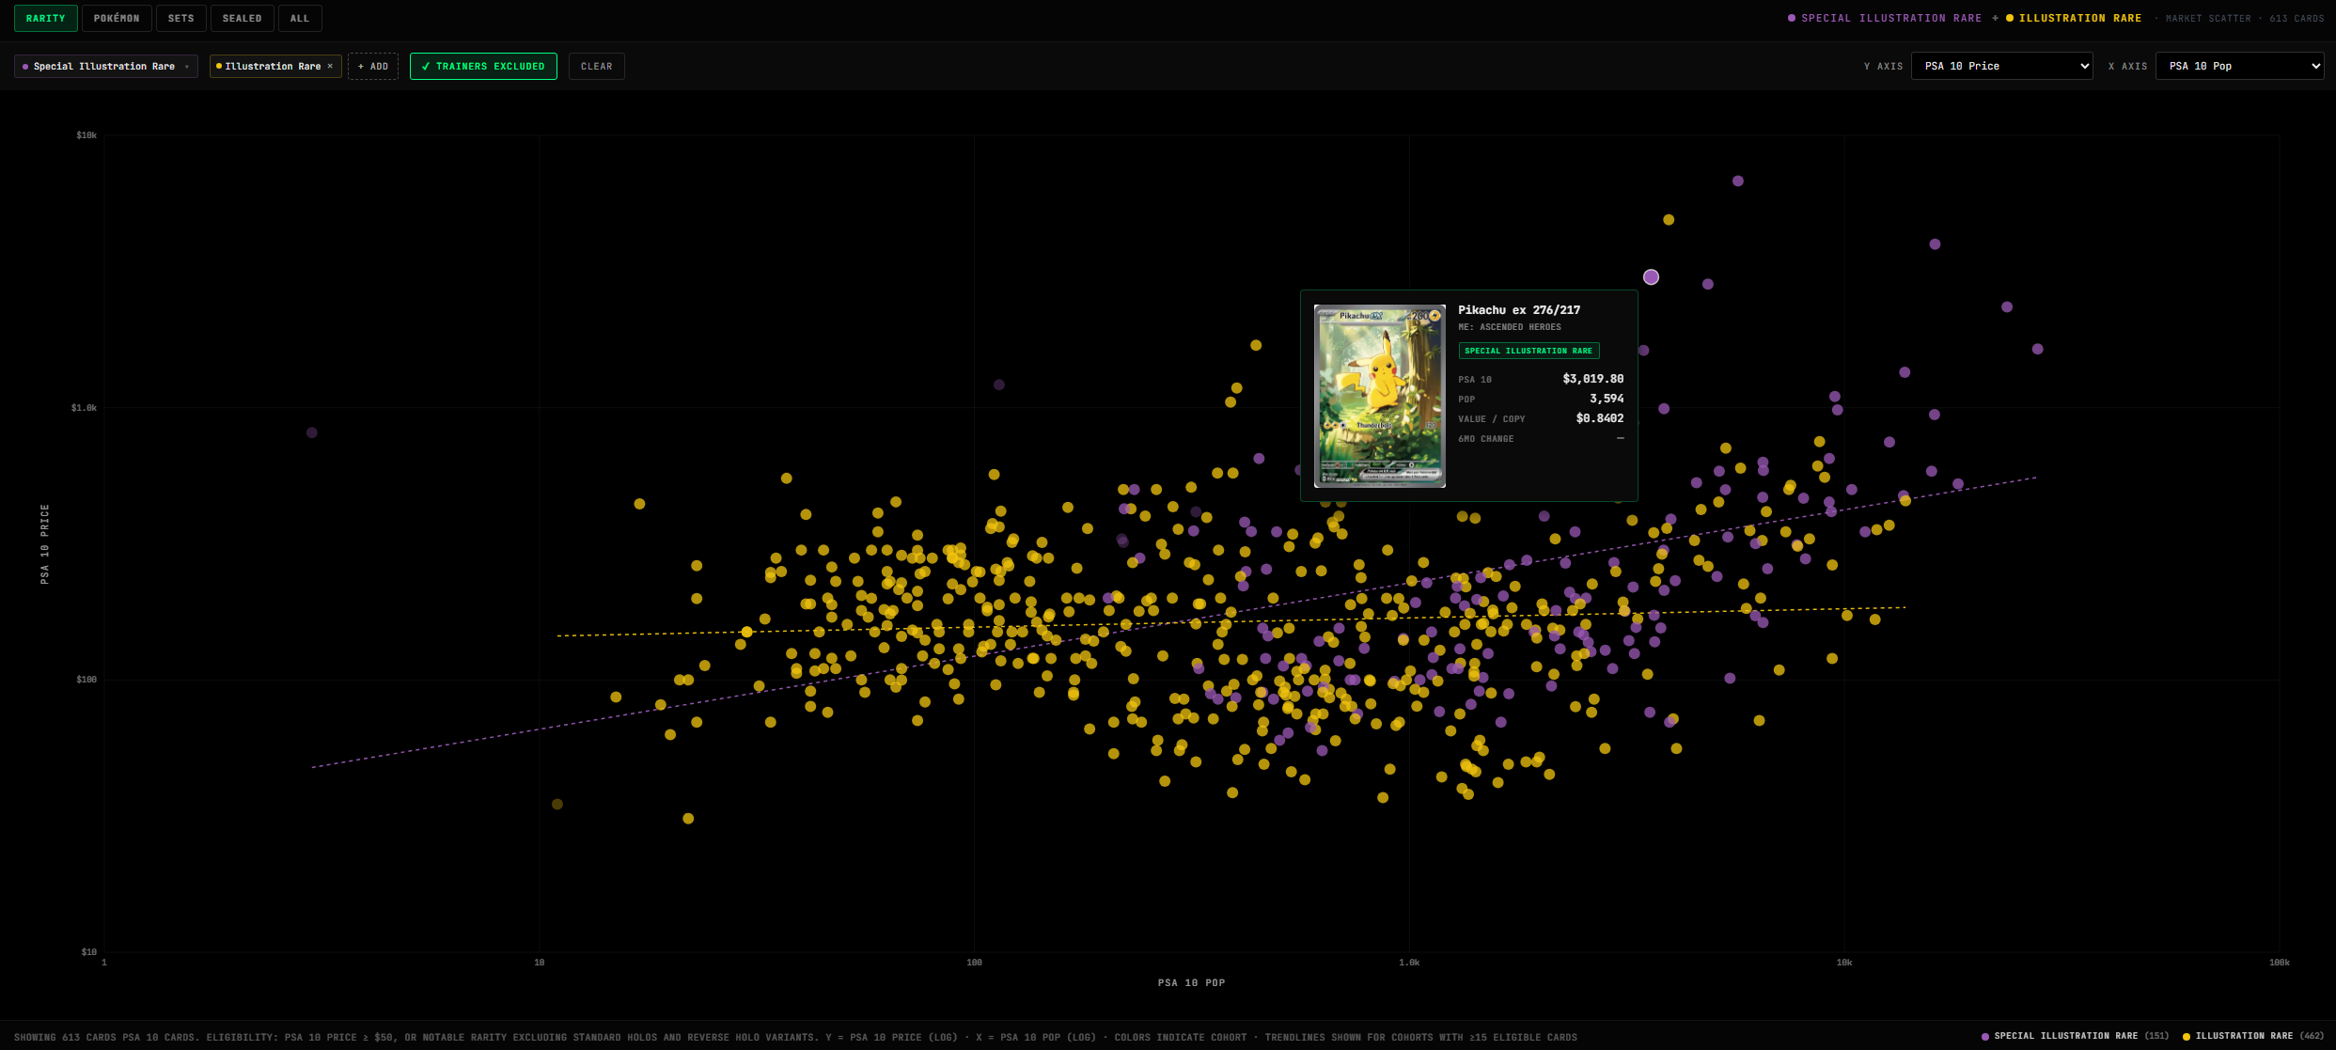This screenshot has width=2336, height=1050.
Task: Click the PSA 10 POP x-axis title
Action: click(x=1191, y=983)
